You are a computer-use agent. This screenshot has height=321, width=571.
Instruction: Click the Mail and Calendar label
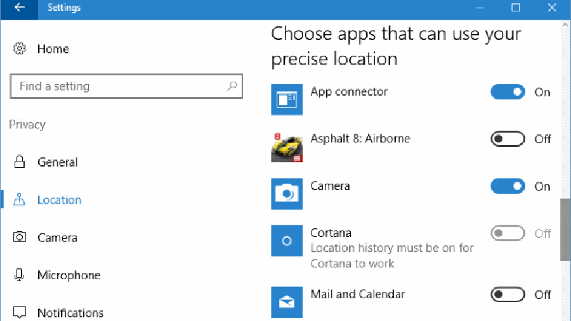coord(358,294)
